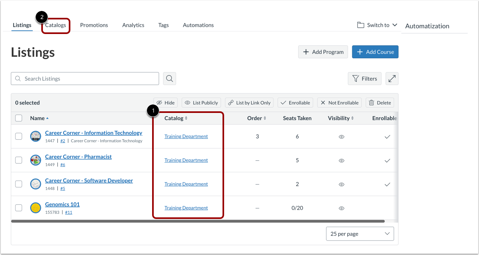Open the Training Department link for Genomics 101

[186, 208]
